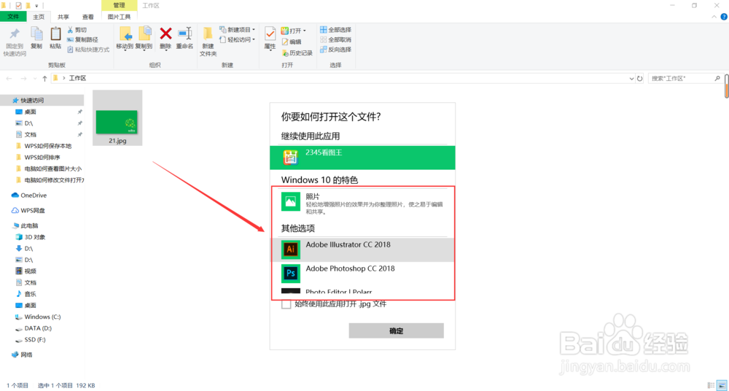The height and width of the screenshot is (391, 729).
Task: Click the Refresh address bar icon
Action: [640, 79]
